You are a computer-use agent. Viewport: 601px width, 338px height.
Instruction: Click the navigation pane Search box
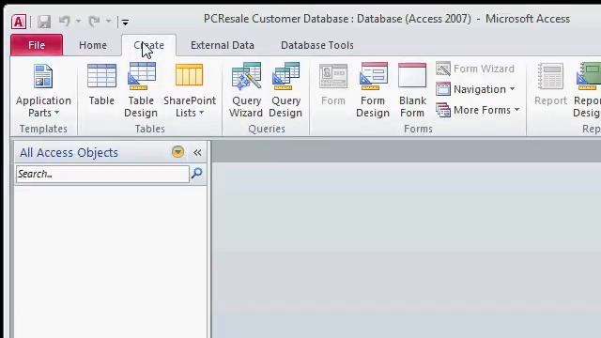[102, 174]
